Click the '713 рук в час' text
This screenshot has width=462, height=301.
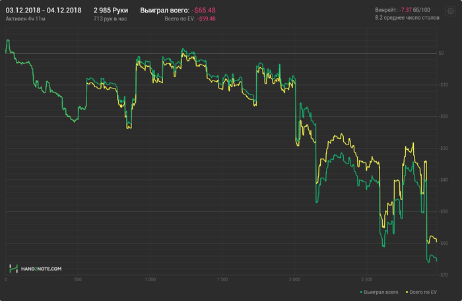110,19
